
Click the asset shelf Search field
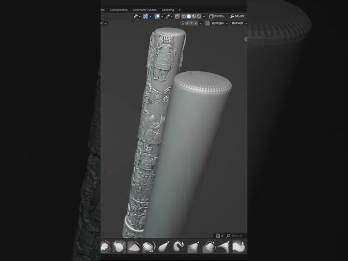(x=236, y=235)
